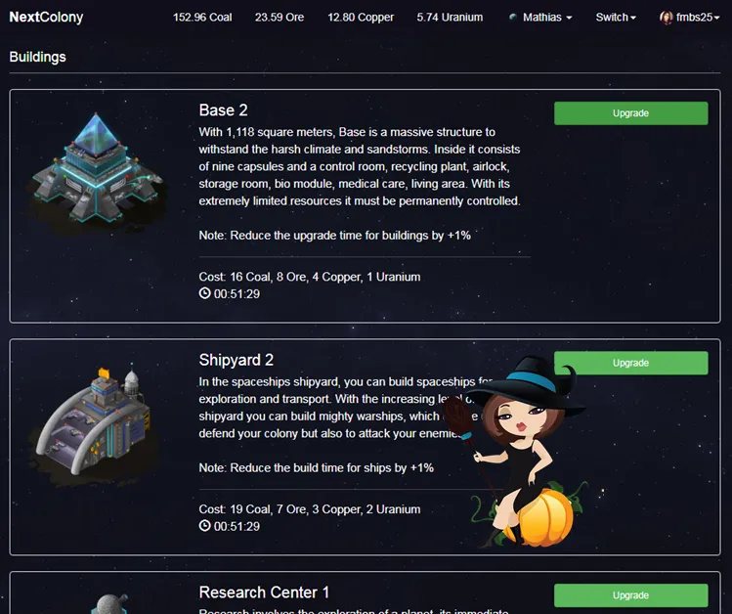The image size is (732, 614).
Task: Click the 5.74 Uranium resource counter
Action: click(x=450, y=18)
